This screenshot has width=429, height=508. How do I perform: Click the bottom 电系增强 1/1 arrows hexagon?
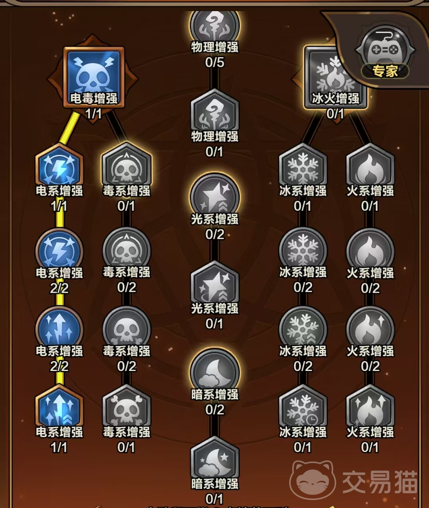coord(59,409)
